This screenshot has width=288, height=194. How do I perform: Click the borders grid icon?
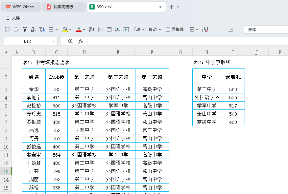[x=51, y=29]
